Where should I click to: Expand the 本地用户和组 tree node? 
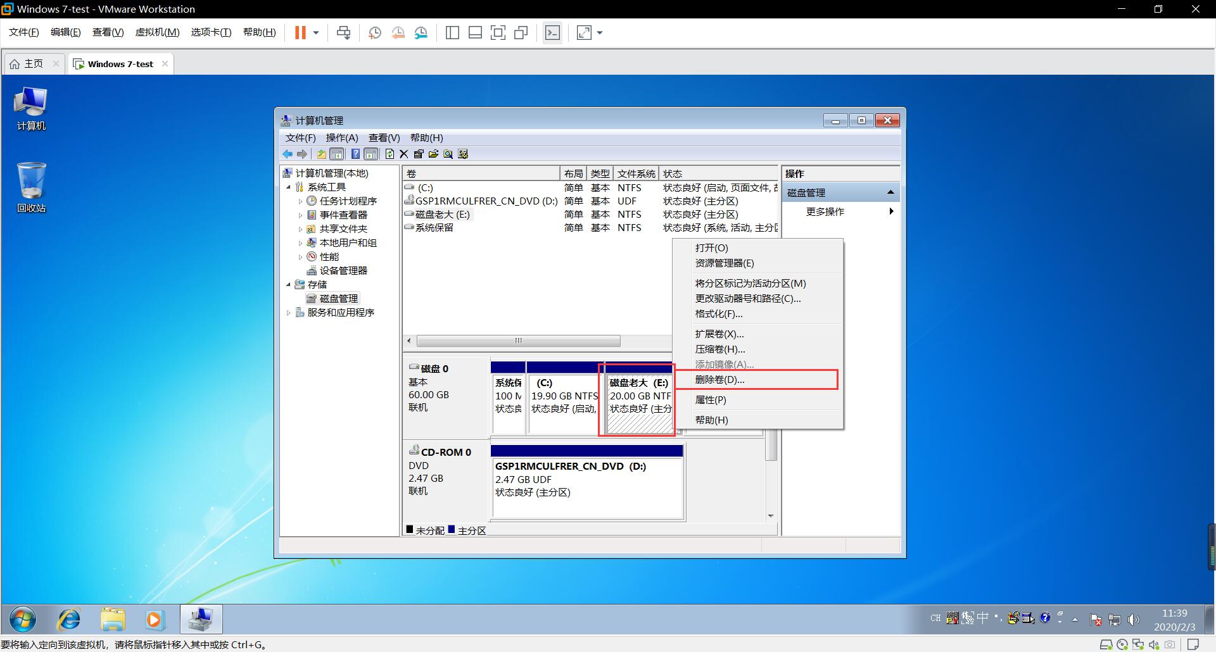pos(300,242)
